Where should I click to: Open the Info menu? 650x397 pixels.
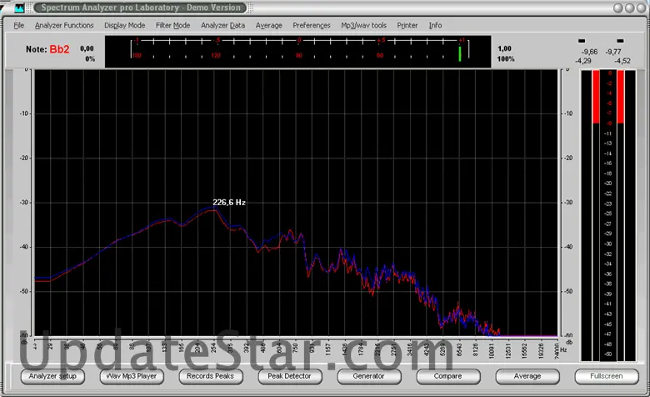(435, 26)
